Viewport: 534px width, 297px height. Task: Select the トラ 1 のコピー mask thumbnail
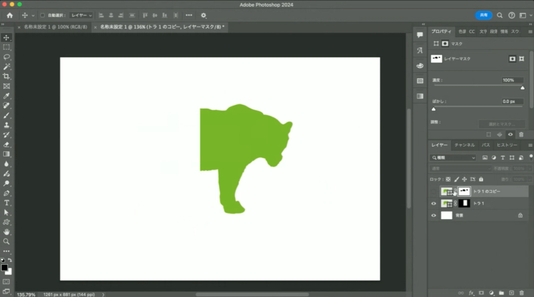[464, 191]
